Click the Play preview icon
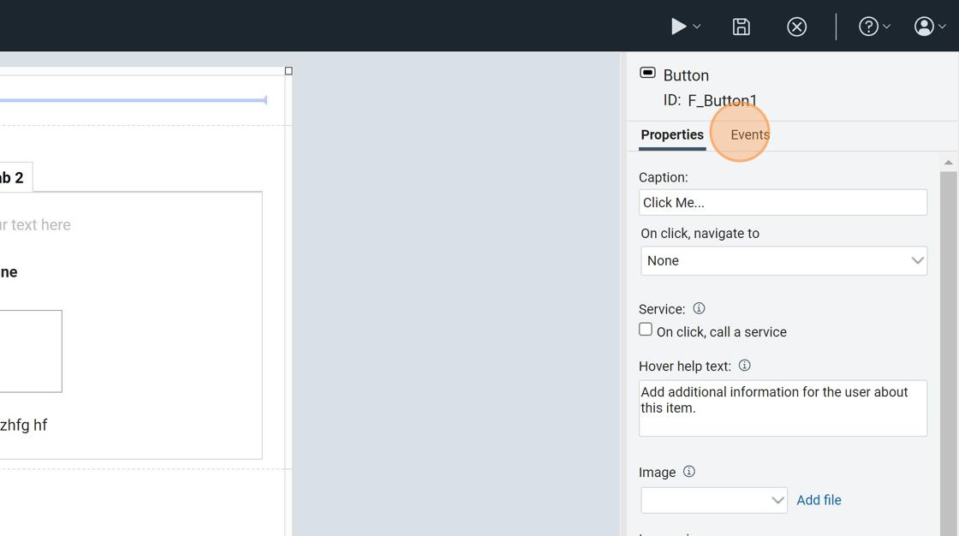This screenshot has width=959, height=536. [678, 27]
